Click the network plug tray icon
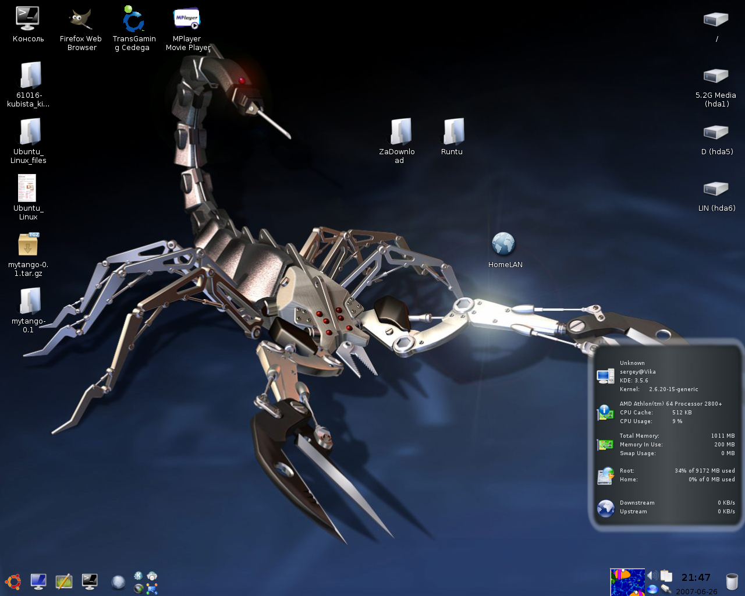 pyautogui.click(x=666, y=589)
